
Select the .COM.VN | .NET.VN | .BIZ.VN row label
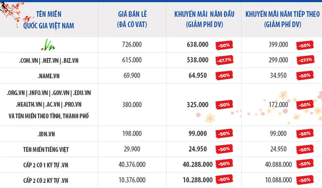point(49,60)
